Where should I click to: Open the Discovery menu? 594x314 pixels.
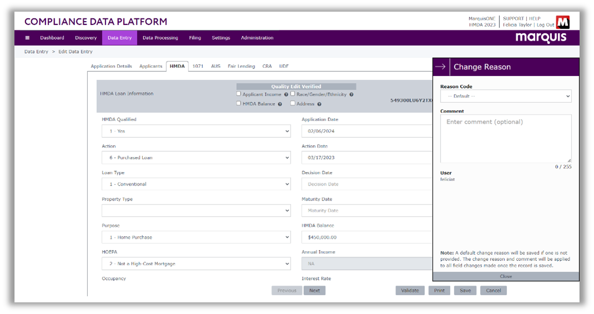pos(86,38)
